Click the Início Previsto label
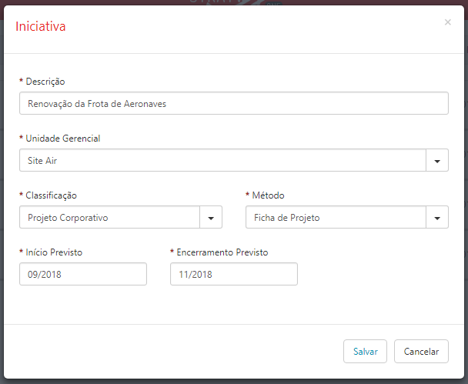This screenshot has width=468, height=384. [54, 252]
